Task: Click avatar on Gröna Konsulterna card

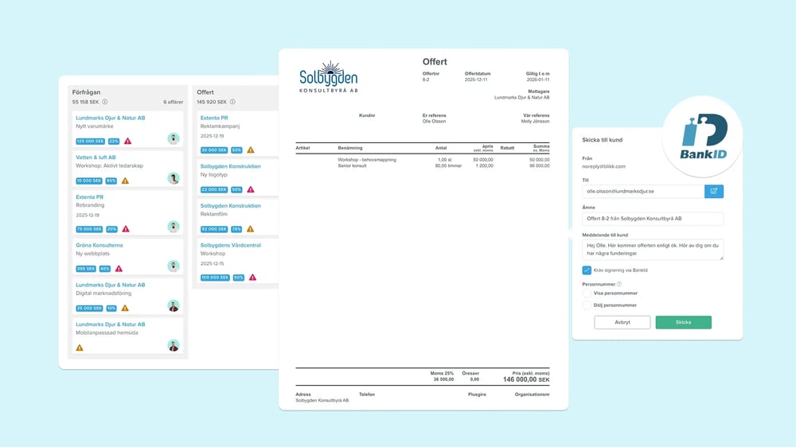Action: [x=174, y=266]
